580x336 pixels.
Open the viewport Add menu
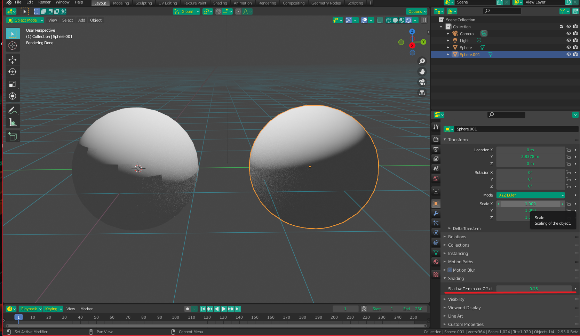point(82,20)
